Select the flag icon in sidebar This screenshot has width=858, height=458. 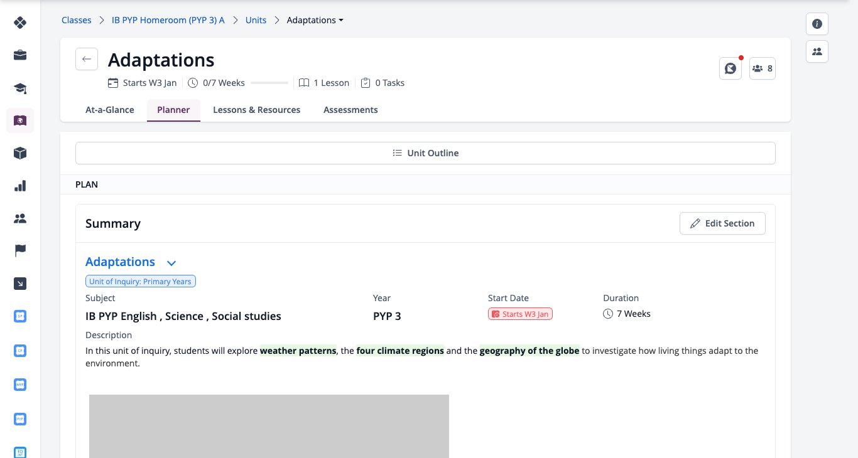[x=20, y=251]
